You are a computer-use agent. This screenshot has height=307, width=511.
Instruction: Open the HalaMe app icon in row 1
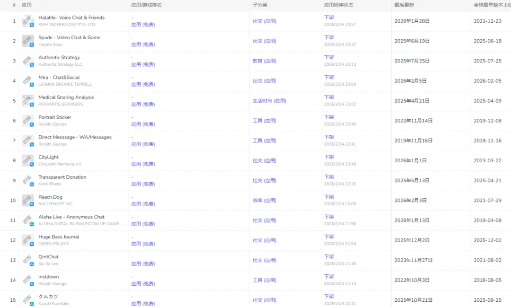click(x=28, y=21)
